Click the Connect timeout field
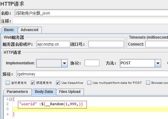Viewport: 168px width, 119px height. tap(157, 44)
